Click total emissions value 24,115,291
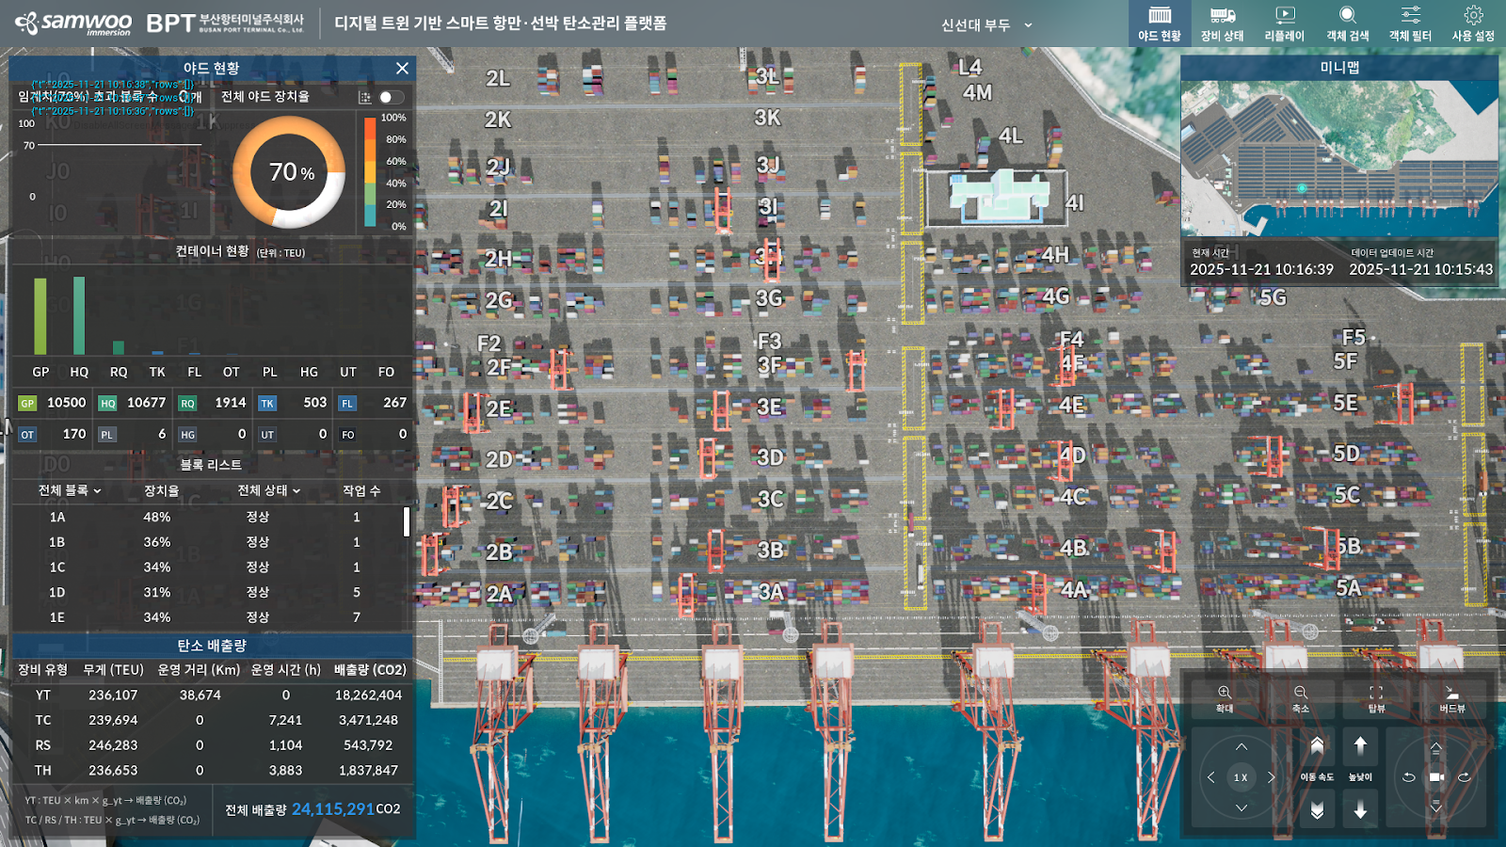Image resolution: width=1506 pixels, height=847 pixels. point(332,809)
